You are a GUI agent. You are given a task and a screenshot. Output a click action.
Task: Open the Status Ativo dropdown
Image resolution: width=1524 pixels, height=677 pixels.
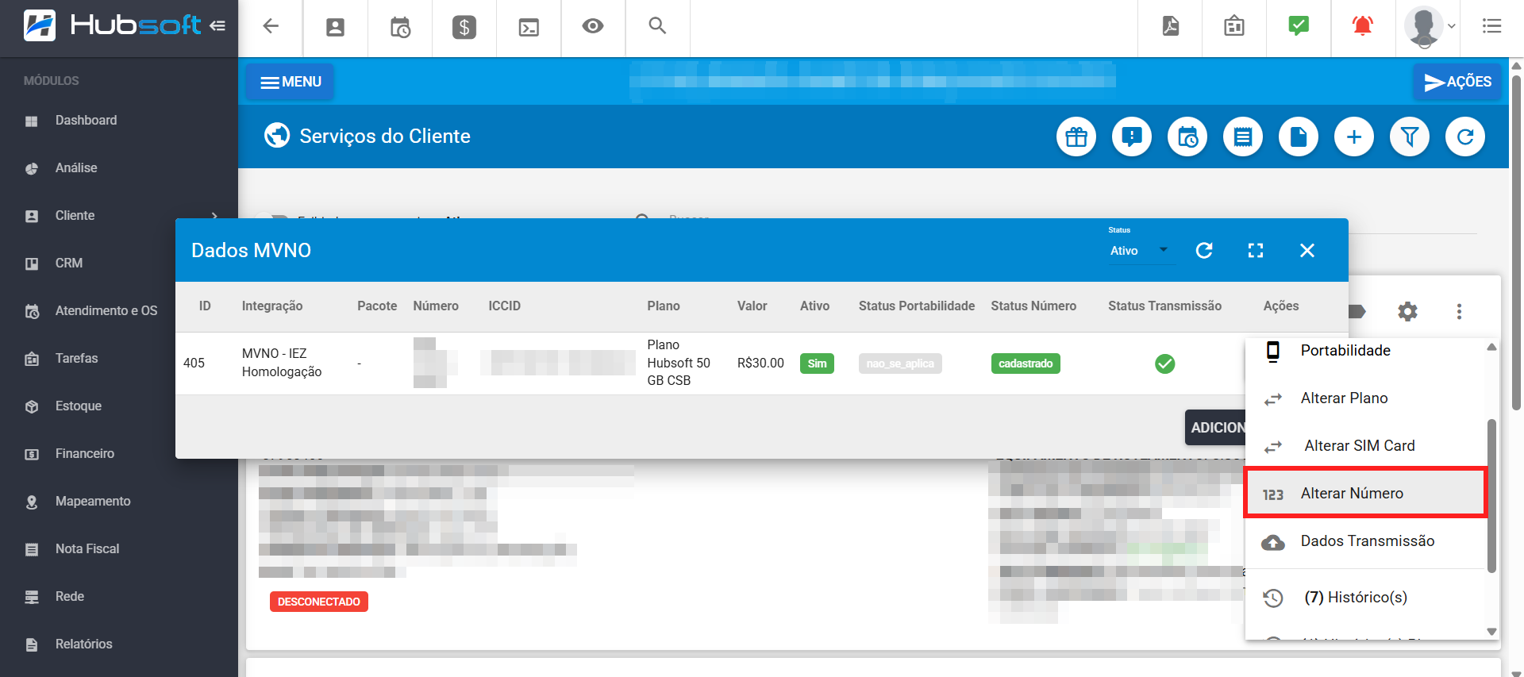(1138, 251)
